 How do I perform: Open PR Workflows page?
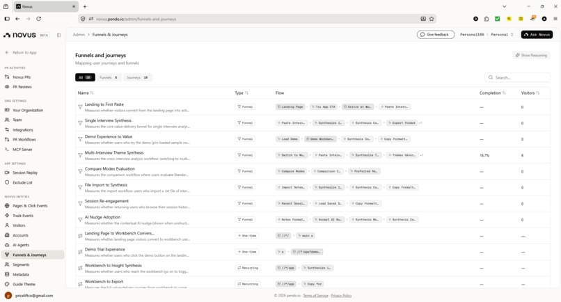point(24,140)
